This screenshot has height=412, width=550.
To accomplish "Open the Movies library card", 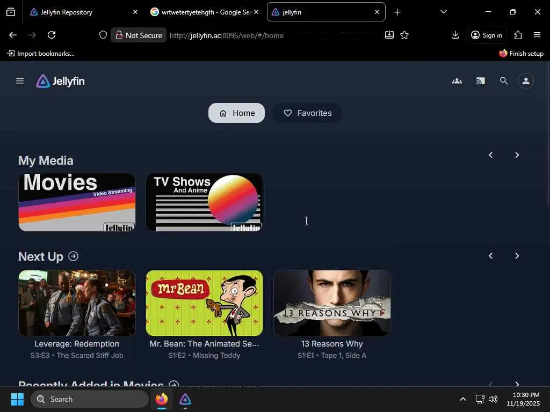I will point(77,202).
